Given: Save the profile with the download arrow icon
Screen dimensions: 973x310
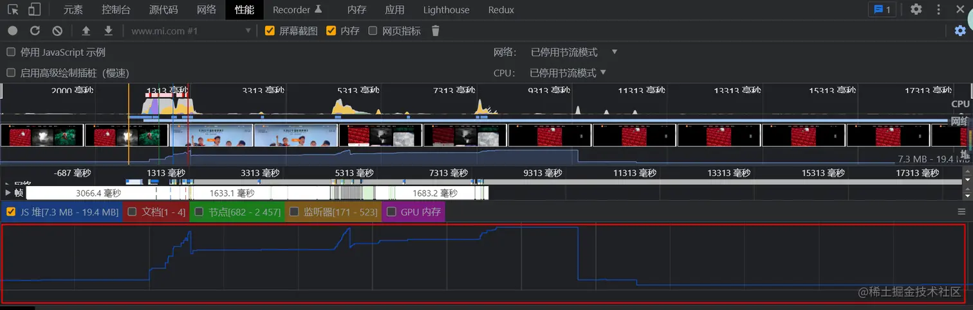Looking at the screenshot, I should pyautogui.click(x=108, y=30).
